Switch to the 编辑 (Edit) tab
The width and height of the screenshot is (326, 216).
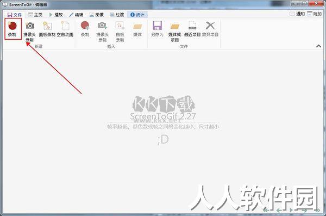(x=76, y=15)
